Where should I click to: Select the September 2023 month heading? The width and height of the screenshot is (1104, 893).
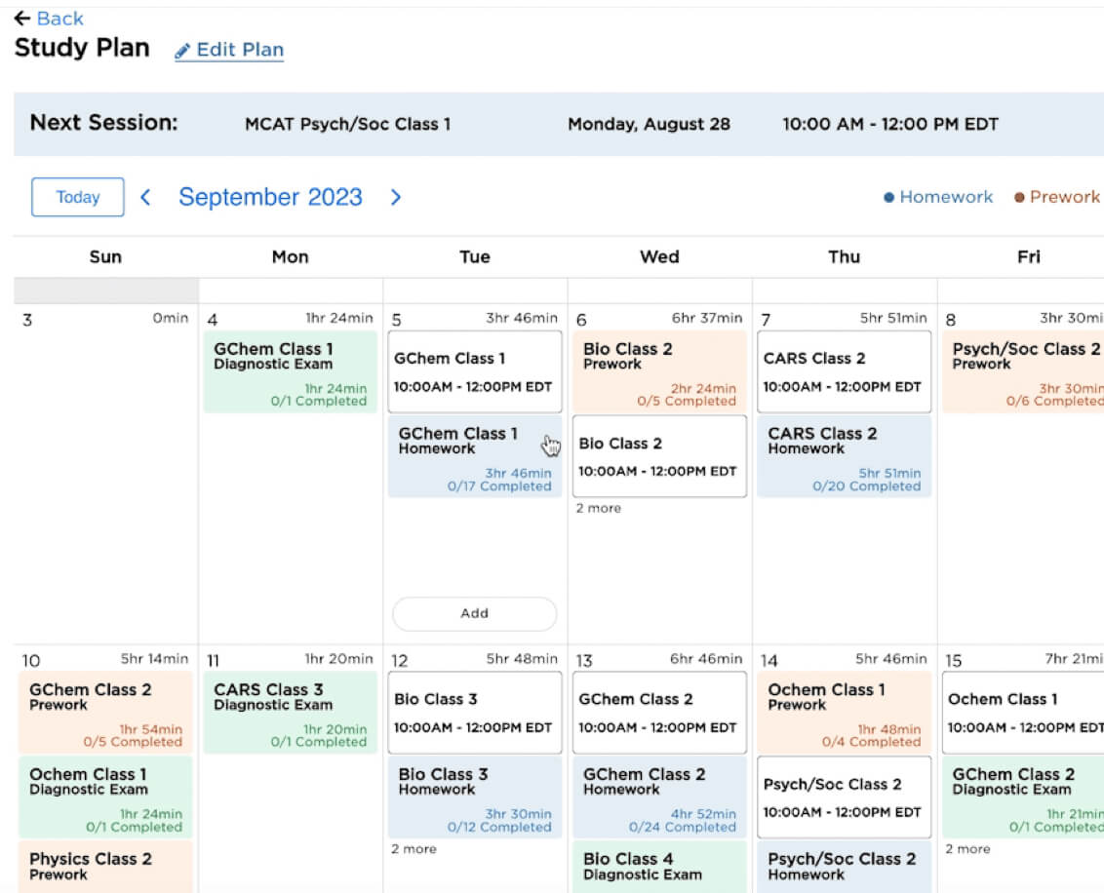[271, 197]
